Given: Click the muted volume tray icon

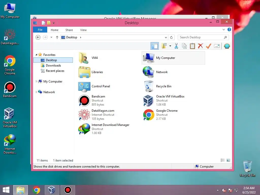Looking at the screenshot, I should pos(224,190).
